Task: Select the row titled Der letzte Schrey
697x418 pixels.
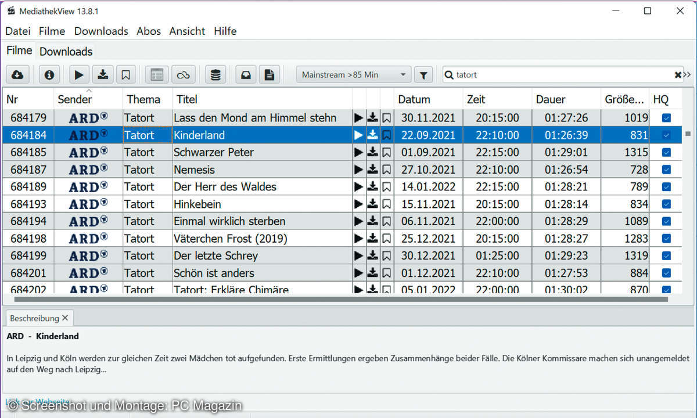Action: point(342,255)
